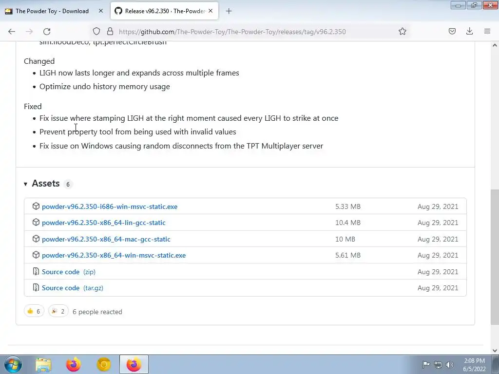Click the 5.33 MB file size

click(x=348, y=206)
